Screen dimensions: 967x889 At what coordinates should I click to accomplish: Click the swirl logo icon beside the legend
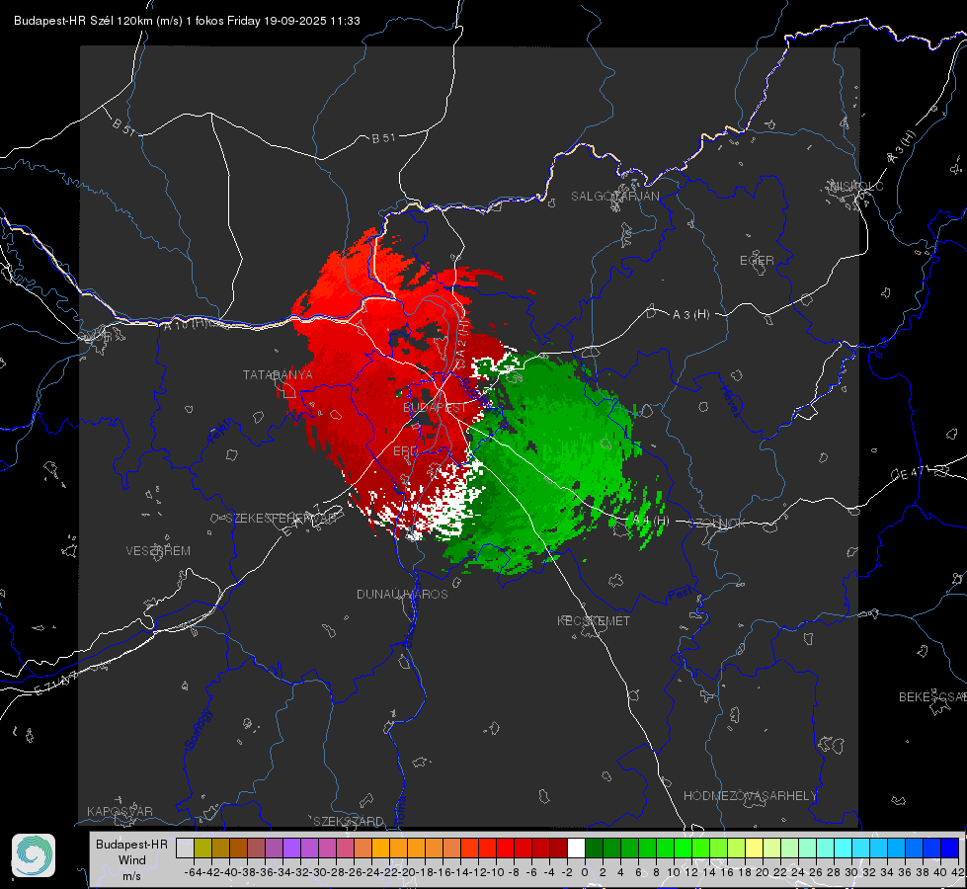coord(34,855)
